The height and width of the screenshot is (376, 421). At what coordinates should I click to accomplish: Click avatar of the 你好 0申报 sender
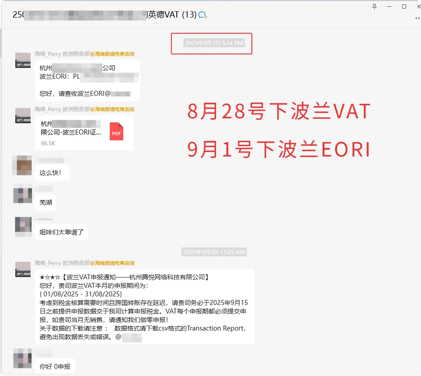coord(22,358)
